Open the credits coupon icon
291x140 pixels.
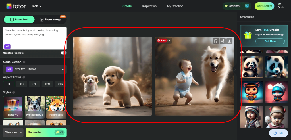pos(247,6)
